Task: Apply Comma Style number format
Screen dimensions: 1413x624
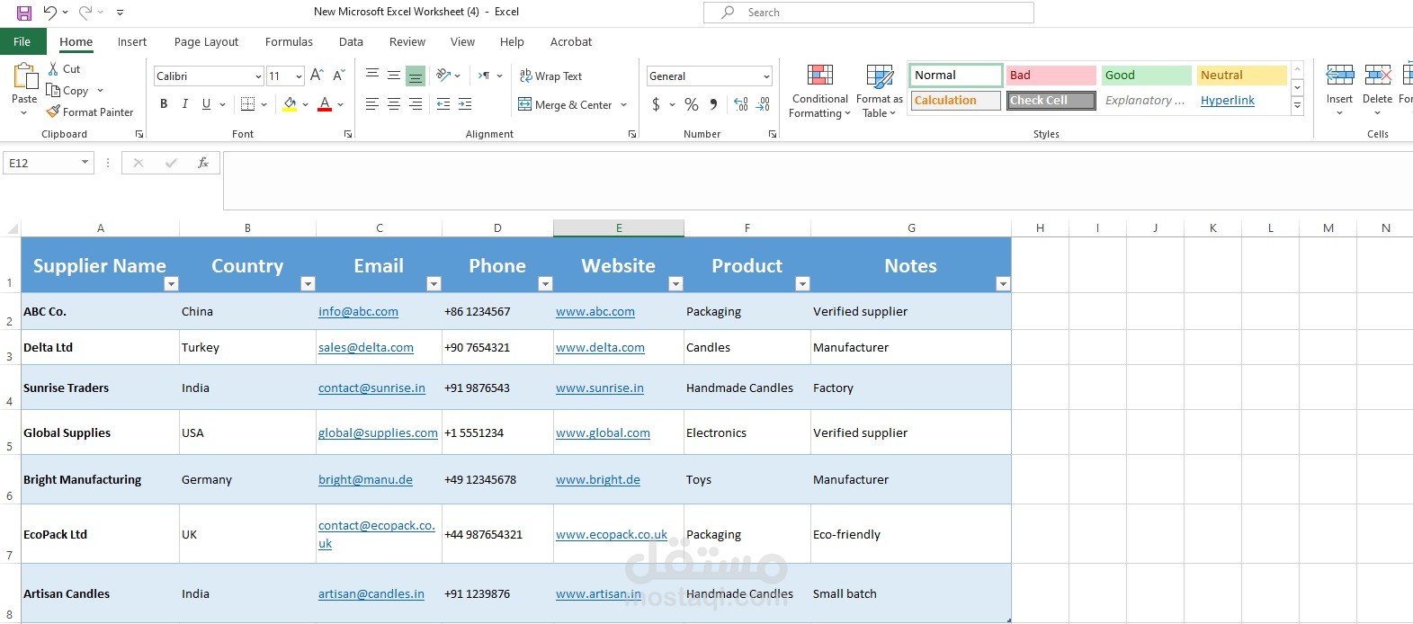Action: (713, 104)
